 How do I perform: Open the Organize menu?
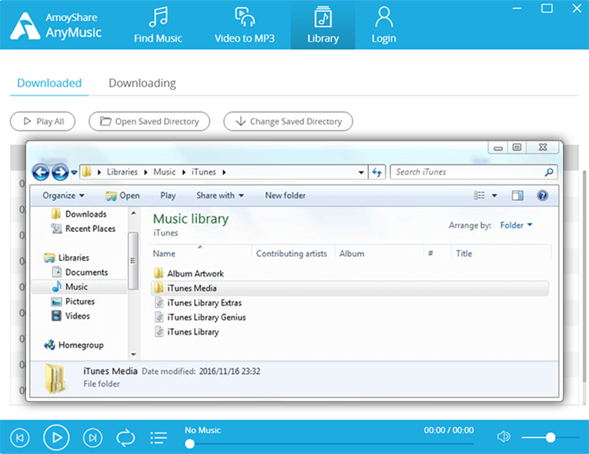point(63,196)
